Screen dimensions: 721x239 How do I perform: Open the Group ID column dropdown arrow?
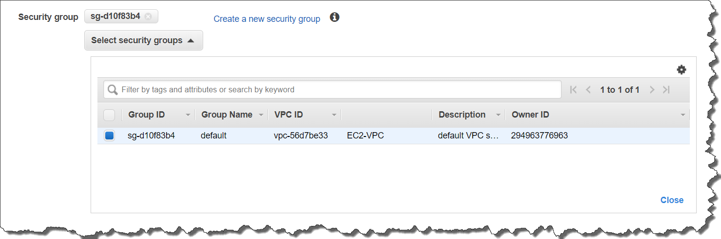pyautogui.click(x=188, y=115)
